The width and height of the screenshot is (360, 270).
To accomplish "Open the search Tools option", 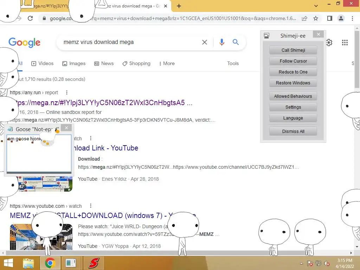I will (233, 64).
